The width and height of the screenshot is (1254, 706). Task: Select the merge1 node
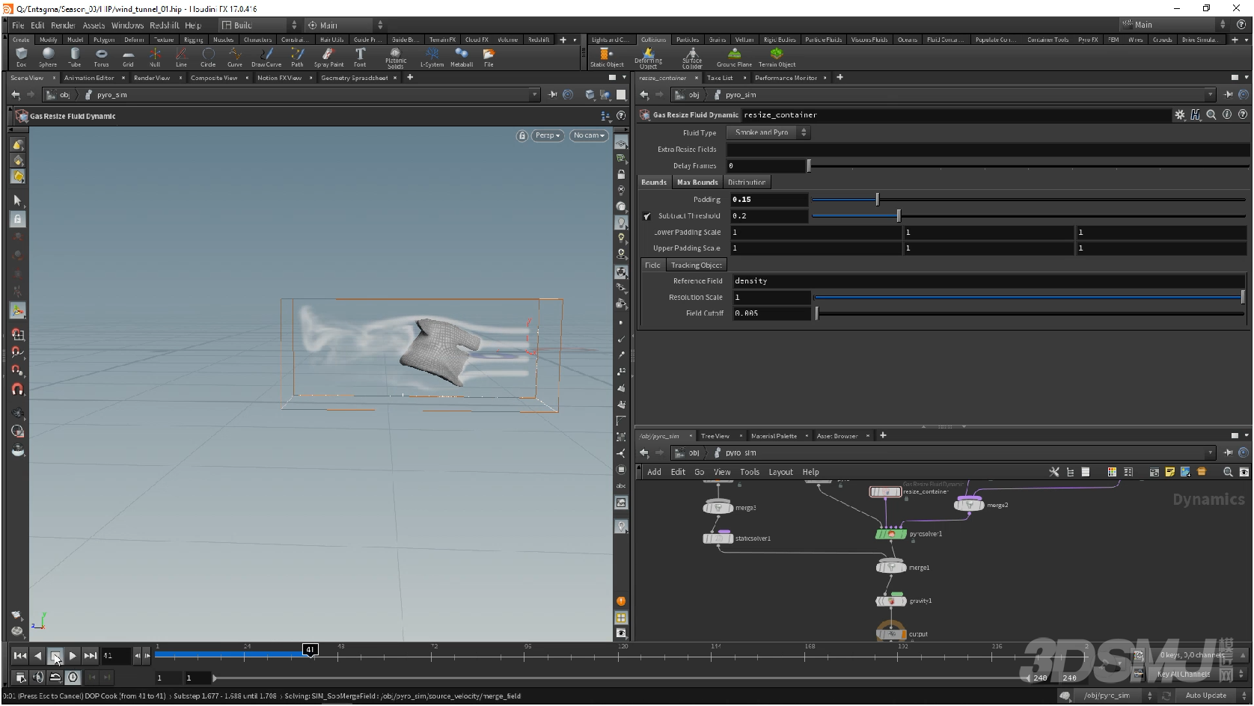[891, 568]
